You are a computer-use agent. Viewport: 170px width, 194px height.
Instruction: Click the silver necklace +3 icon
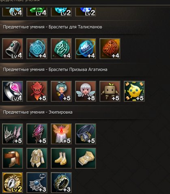(37, 183)
